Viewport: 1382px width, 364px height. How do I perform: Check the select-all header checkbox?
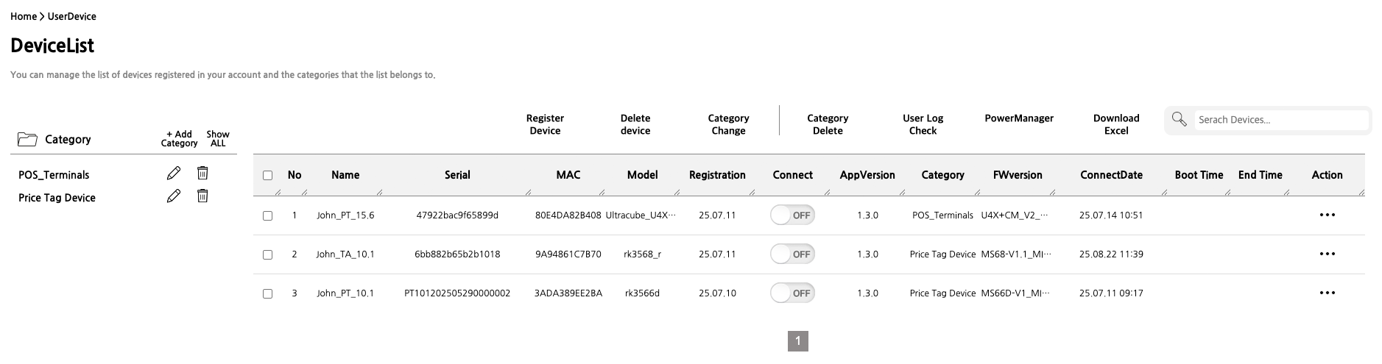tap(267, 175)
